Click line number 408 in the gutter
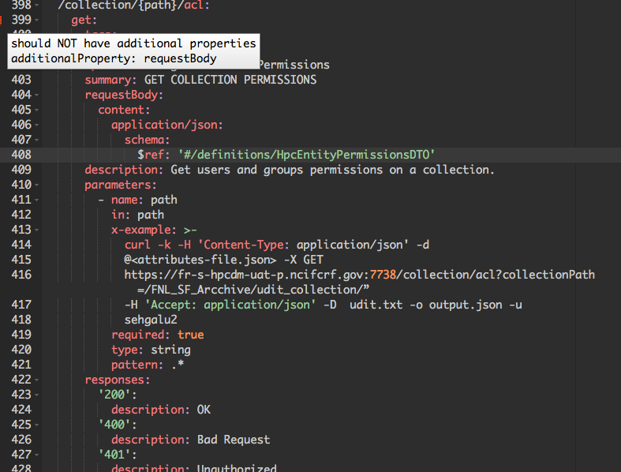 21,155
